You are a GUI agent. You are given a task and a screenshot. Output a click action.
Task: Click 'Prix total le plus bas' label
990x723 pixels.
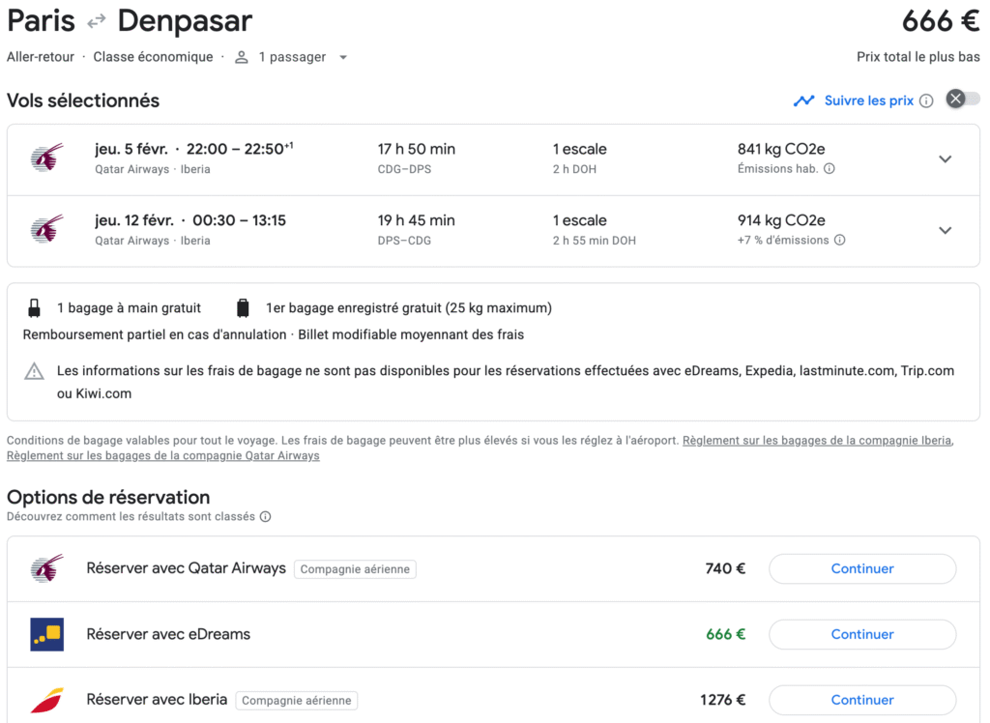pyautogui.click(x=918, y=57)
